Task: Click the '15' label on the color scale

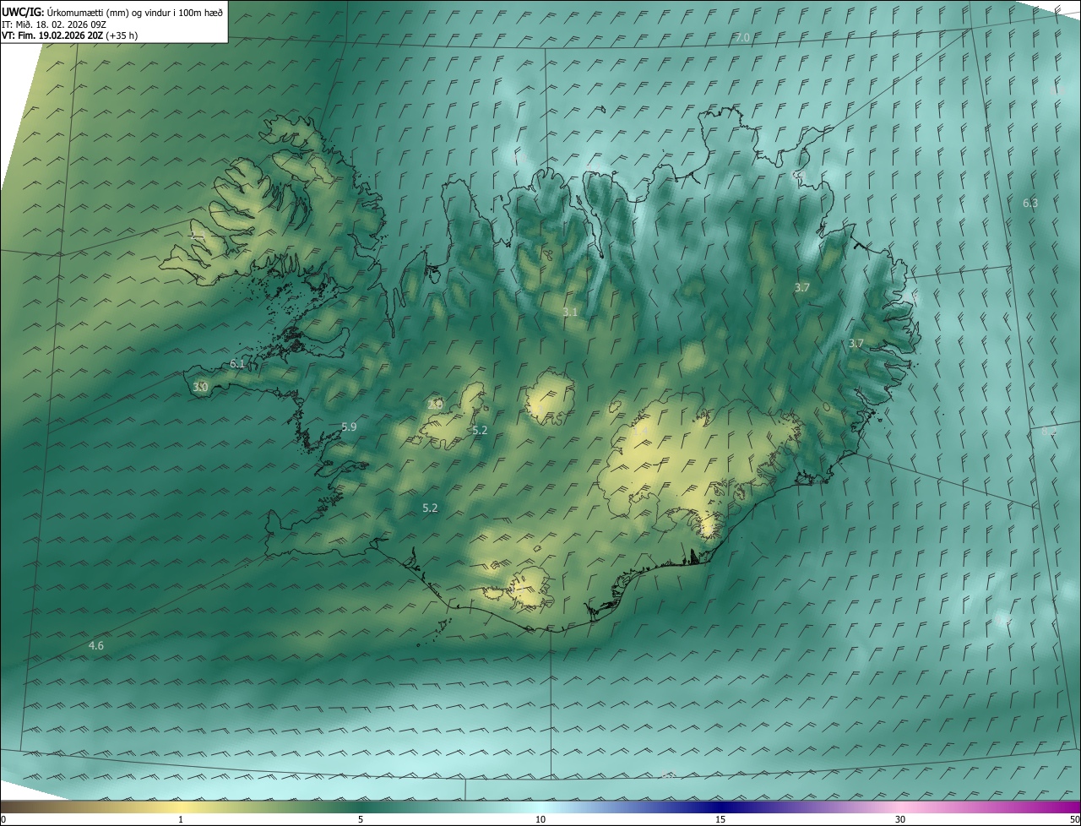Action: (x=720, y=819)
